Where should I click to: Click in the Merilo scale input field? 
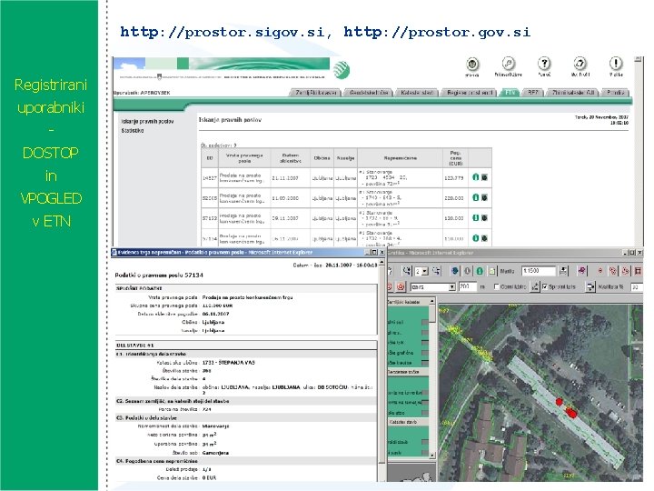539,271
